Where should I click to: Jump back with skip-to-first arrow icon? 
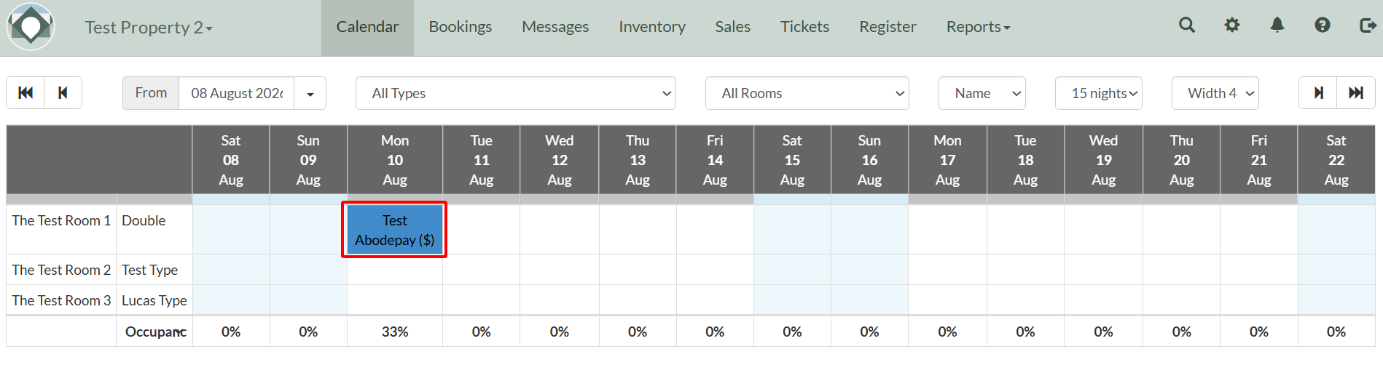[26, 93]
